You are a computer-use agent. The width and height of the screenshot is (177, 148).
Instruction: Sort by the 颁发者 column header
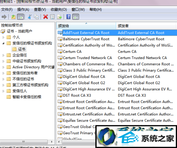click(146, 26)
